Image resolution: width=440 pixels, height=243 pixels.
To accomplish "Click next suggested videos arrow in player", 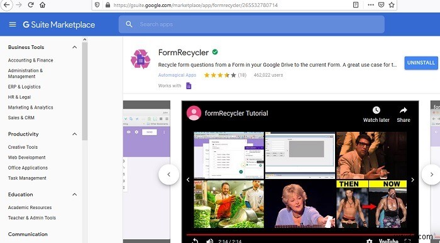I will tap(412, 180).
